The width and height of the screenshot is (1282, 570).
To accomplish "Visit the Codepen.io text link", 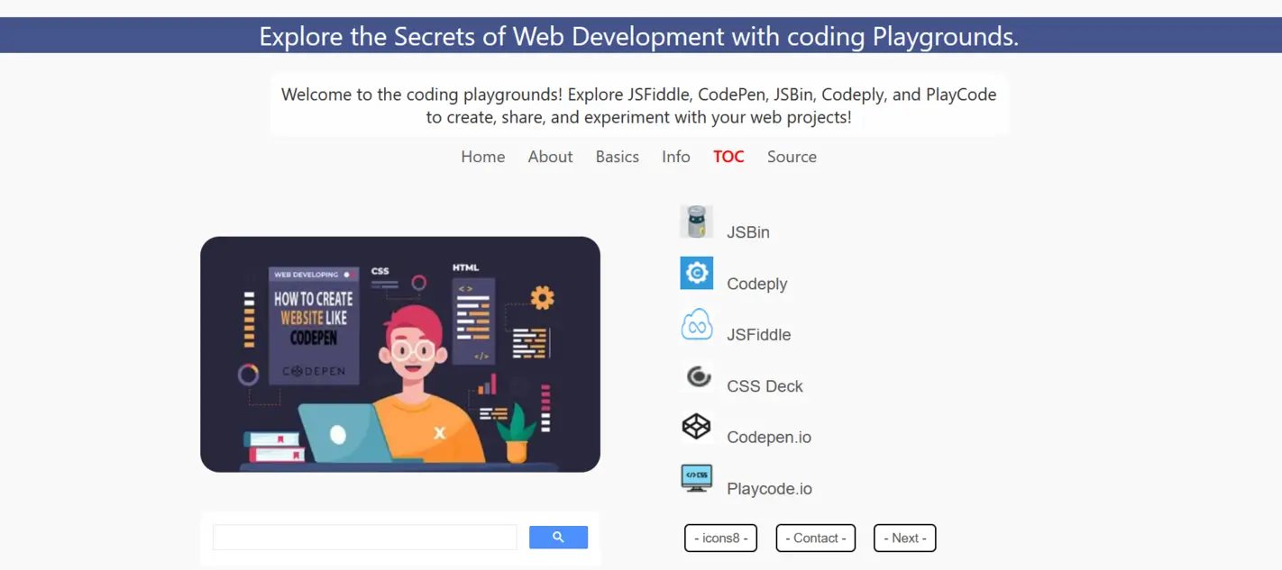I will [x=769, y=438].
